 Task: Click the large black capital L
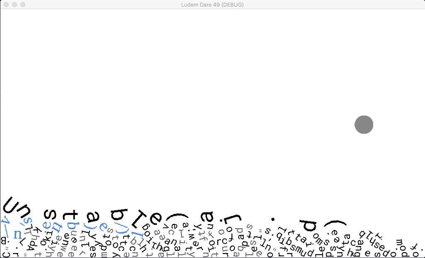139,219
